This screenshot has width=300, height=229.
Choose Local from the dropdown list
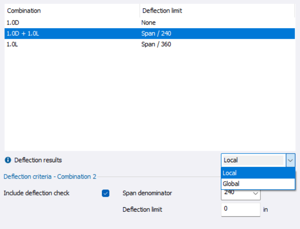click(x=258, y=173)
